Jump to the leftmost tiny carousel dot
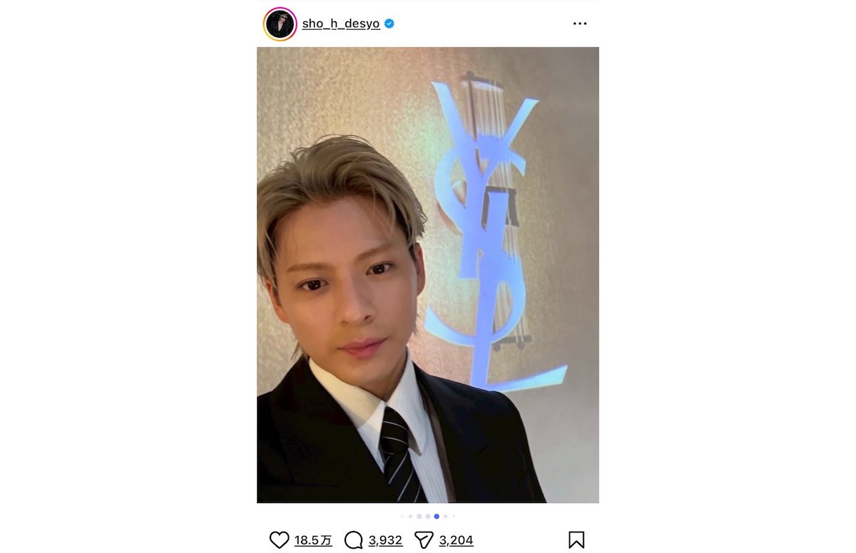Viewport: 856px width, 553px height. (402, 517)
